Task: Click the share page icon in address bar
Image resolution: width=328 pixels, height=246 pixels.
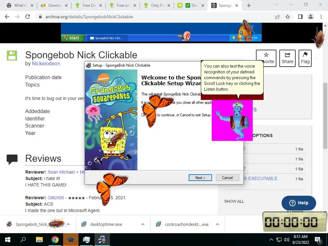Action: (277, 17)
